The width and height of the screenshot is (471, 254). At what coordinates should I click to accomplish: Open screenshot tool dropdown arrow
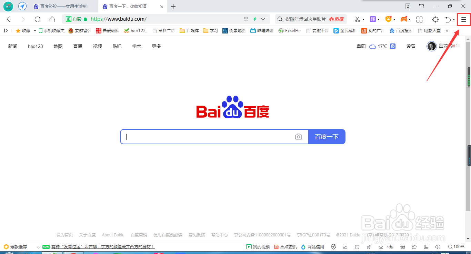pyautogui.click(x=363, y=20)
